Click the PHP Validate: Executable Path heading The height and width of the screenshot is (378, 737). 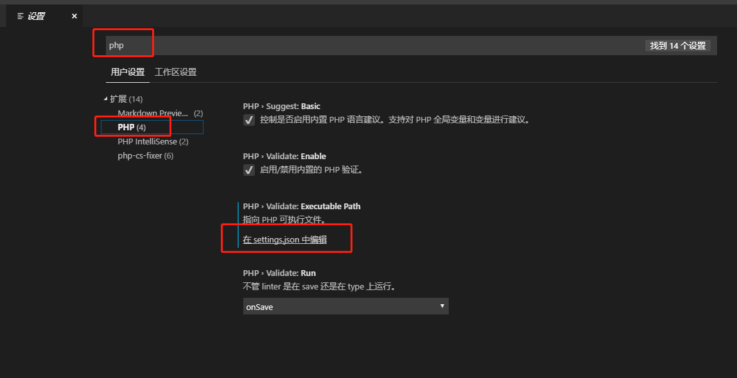302,206
